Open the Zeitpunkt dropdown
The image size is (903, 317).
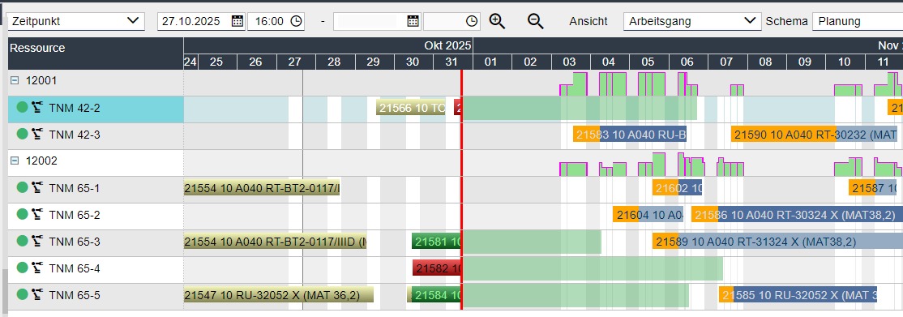point(75,21)
